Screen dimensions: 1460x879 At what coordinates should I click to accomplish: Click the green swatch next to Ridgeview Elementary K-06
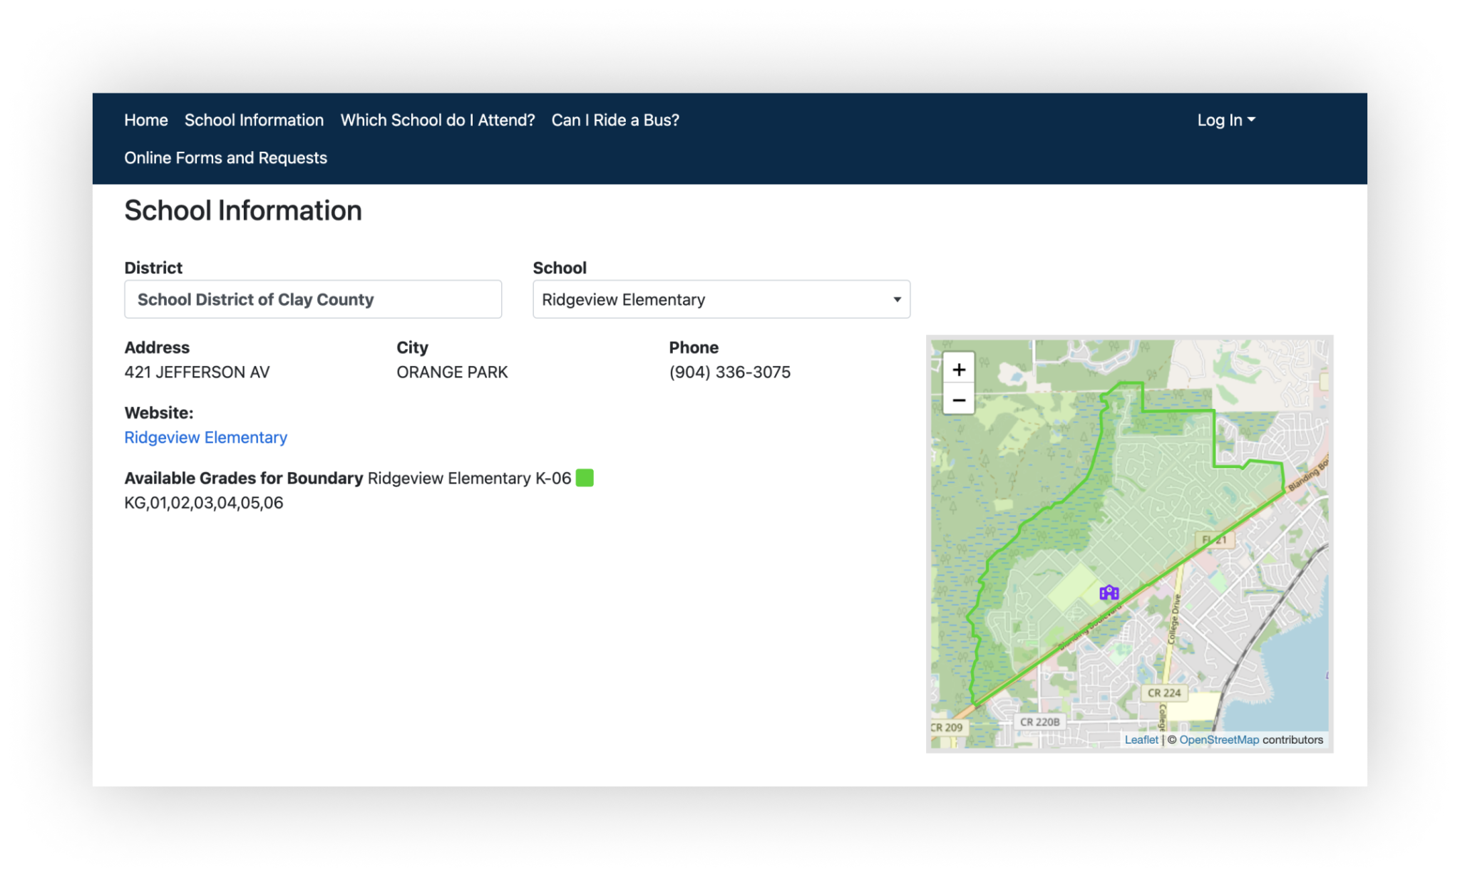(x=585, y=478)
